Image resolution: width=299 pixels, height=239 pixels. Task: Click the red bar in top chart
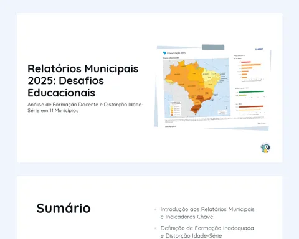coord(246,62)
